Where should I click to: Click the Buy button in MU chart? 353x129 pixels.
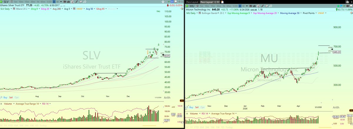(x=191, y=107)
